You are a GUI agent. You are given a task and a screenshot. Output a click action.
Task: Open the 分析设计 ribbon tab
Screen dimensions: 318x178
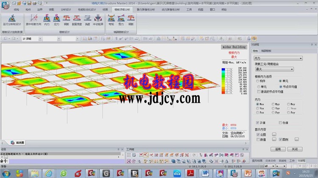66,9
